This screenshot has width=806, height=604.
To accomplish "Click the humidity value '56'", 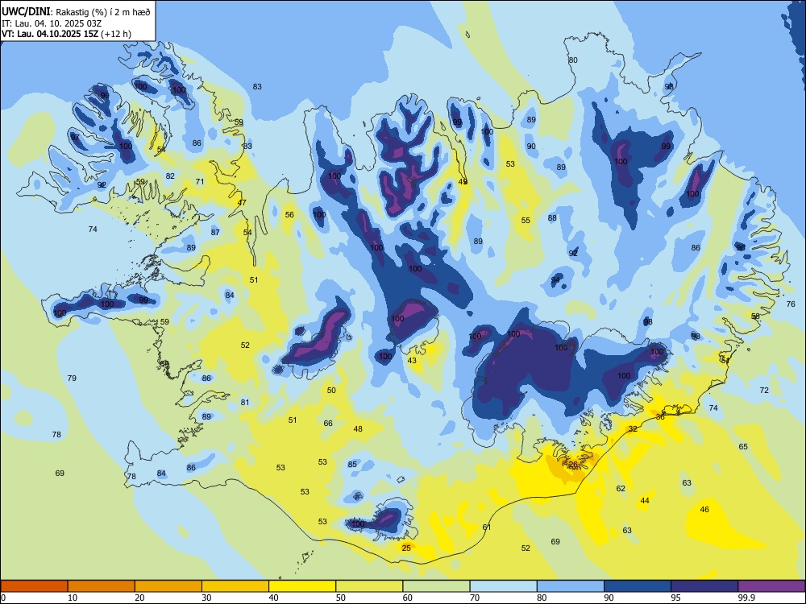I will point(289,215).
